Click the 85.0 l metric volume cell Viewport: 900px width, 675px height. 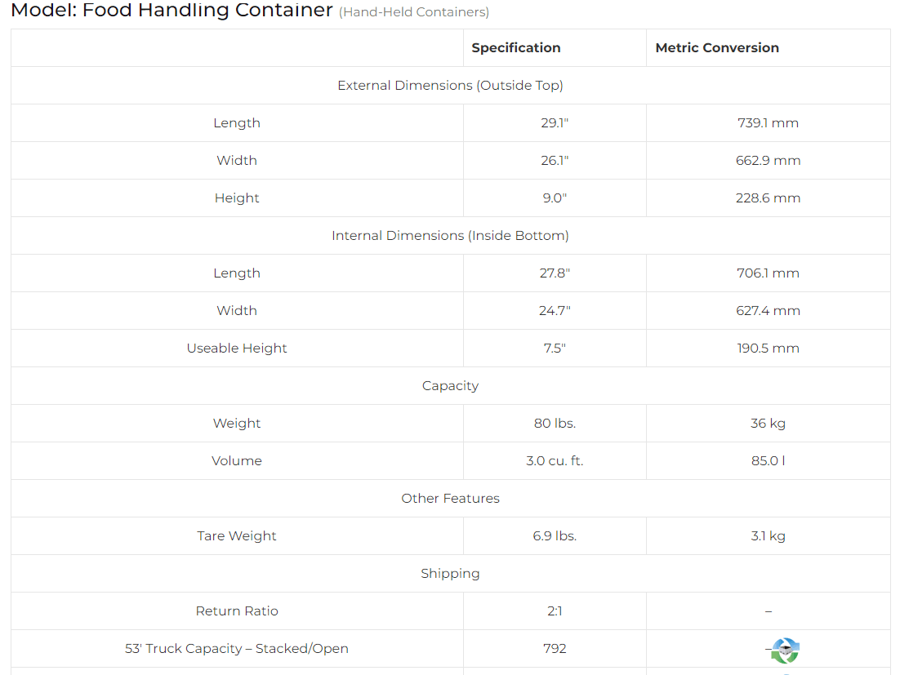768,460
